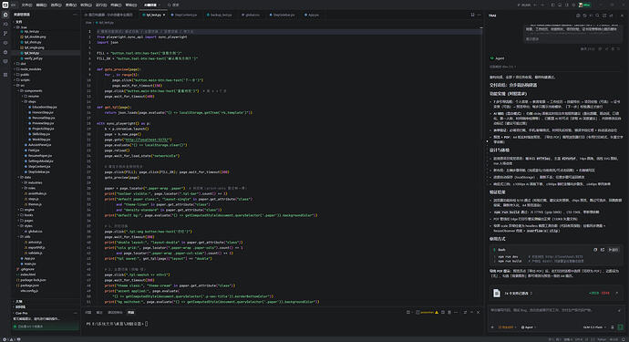
Task: Expand the public folder
Action: 23,75
